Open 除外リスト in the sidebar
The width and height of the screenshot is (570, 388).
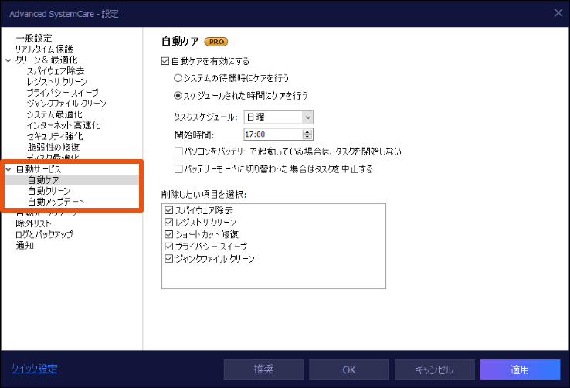pos(33,223)
